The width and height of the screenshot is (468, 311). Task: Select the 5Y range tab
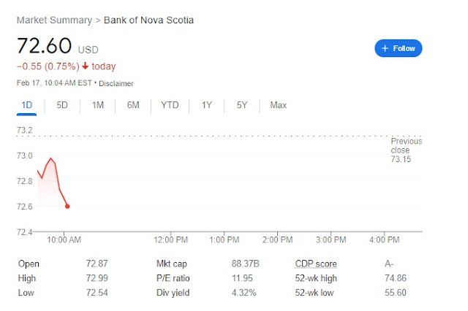[242, 105]
